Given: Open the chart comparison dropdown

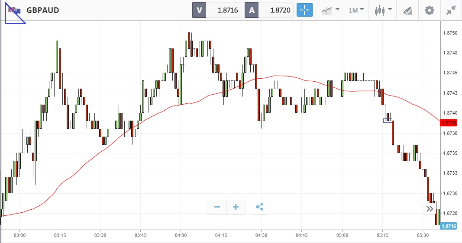Looking at the screenshot, I should click(330, 10).
